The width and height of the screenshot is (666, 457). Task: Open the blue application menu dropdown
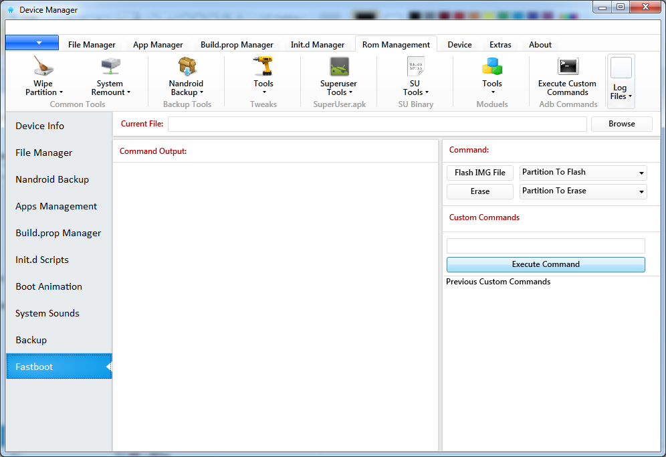coord(32,43)
